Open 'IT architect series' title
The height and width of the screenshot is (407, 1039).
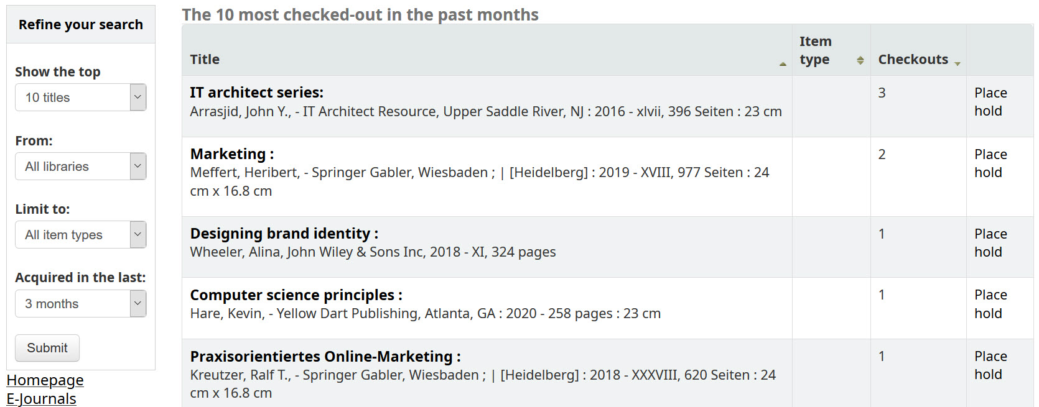(256, 93)
